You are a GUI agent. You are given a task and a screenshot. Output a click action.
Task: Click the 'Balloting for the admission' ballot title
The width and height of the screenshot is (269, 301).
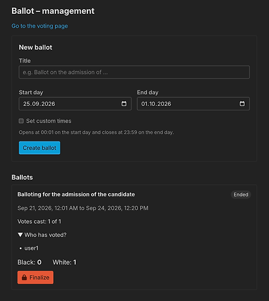pos(76,194)
